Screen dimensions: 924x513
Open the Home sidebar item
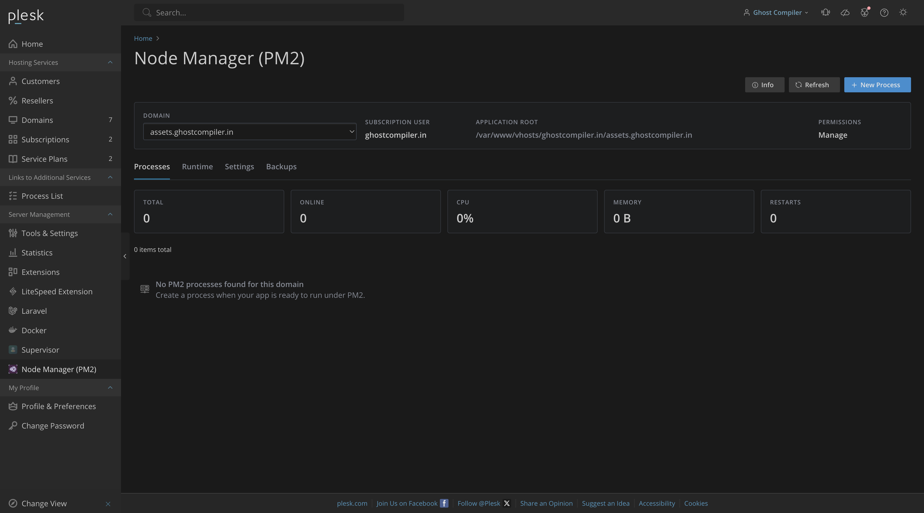(x=60, y=44)
